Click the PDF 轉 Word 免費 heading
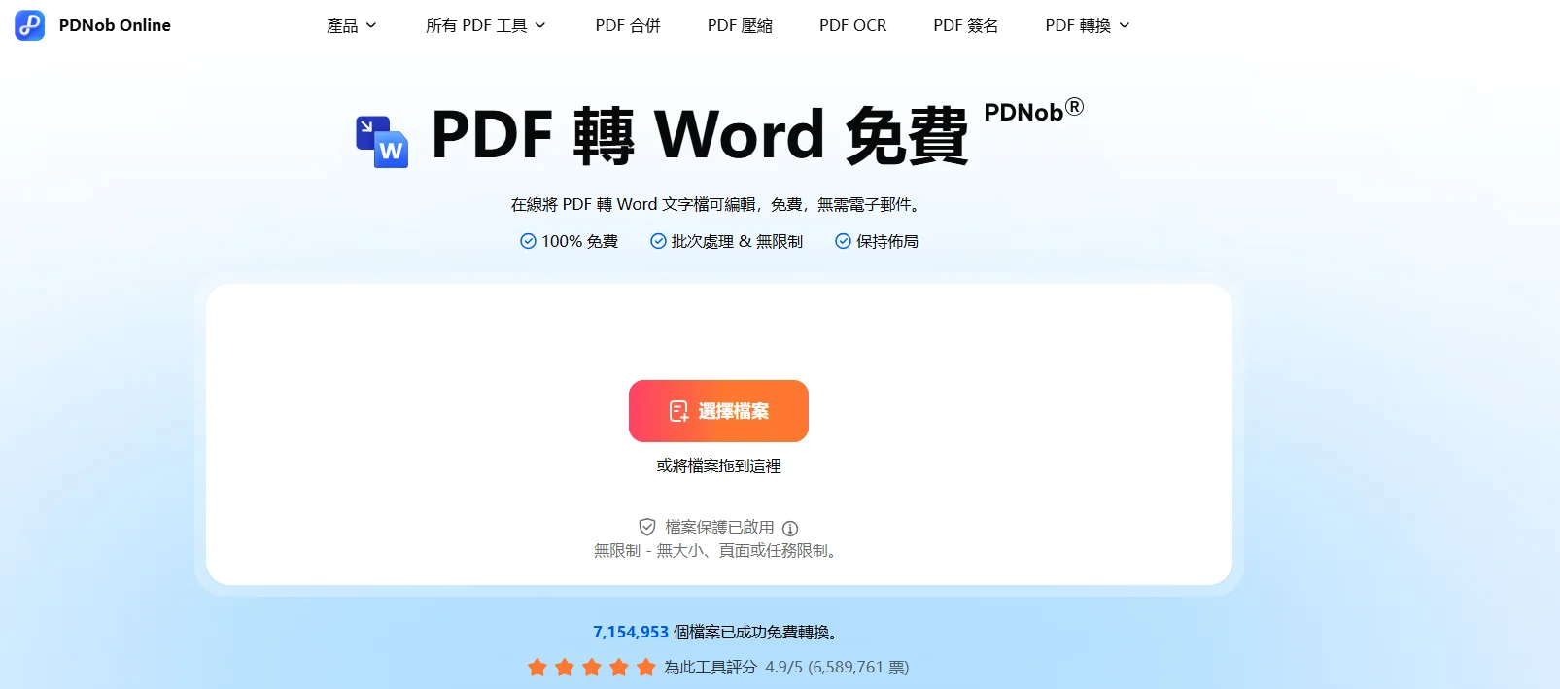This screenshot has height=689, width=1560. [700, 136]
